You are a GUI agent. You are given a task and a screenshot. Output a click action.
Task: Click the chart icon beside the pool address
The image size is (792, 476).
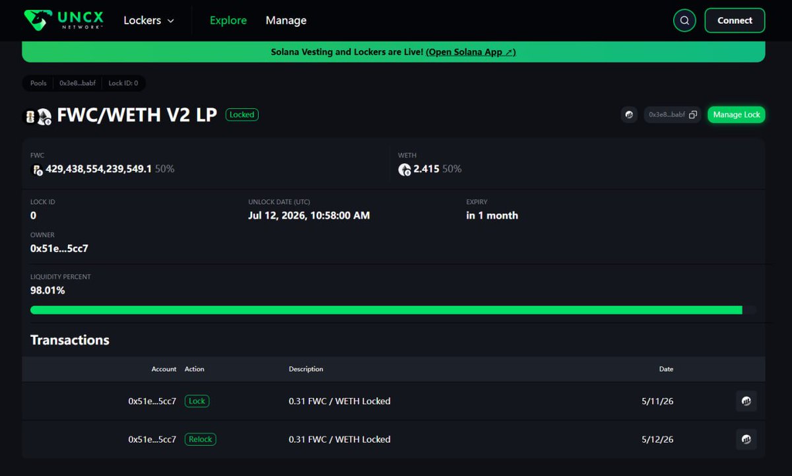coord(630,115)
